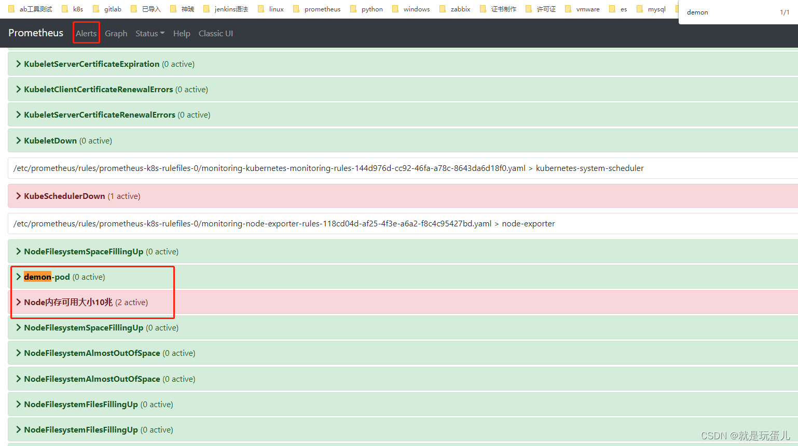Expand first NodeFilesystemFilesFillingUp alert chevron
This screenshot has width=798, height=446.
click(x=19, y=404)
